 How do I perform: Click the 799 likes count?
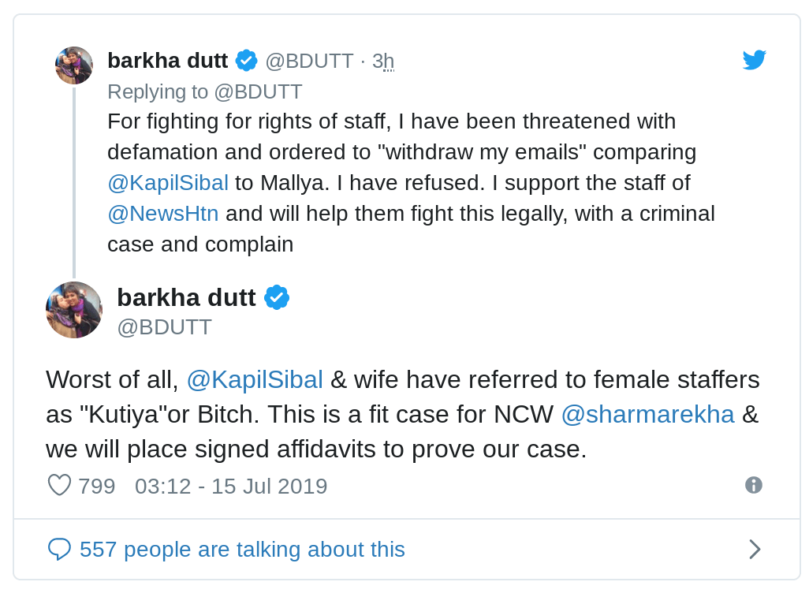point(97,486)
